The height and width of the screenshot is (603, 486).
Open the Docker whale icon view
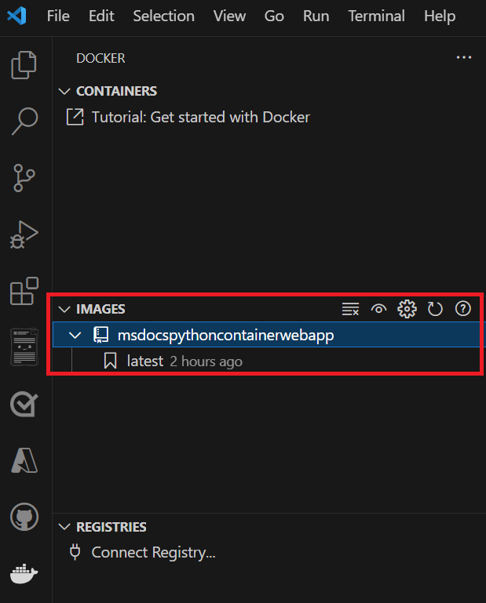[24, 573]
